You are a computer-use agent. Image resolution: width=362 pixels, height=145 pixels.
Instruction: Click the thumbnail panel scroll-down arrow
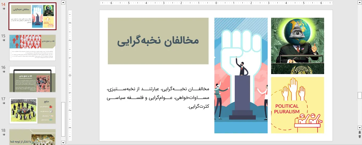point(63,143)
